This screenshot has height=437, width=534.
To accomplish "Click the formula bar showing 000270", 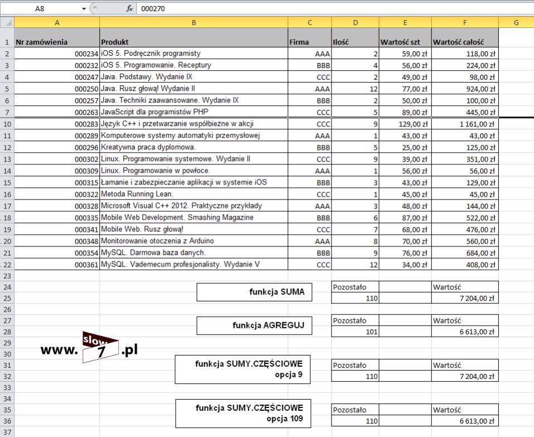I will coord(335,8).
